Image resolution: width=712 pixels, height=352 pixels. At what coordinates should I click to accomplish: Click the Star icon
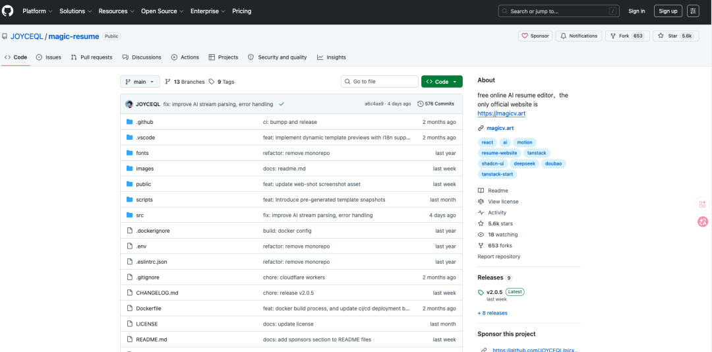pyautogui.click(x=661, y=36)
